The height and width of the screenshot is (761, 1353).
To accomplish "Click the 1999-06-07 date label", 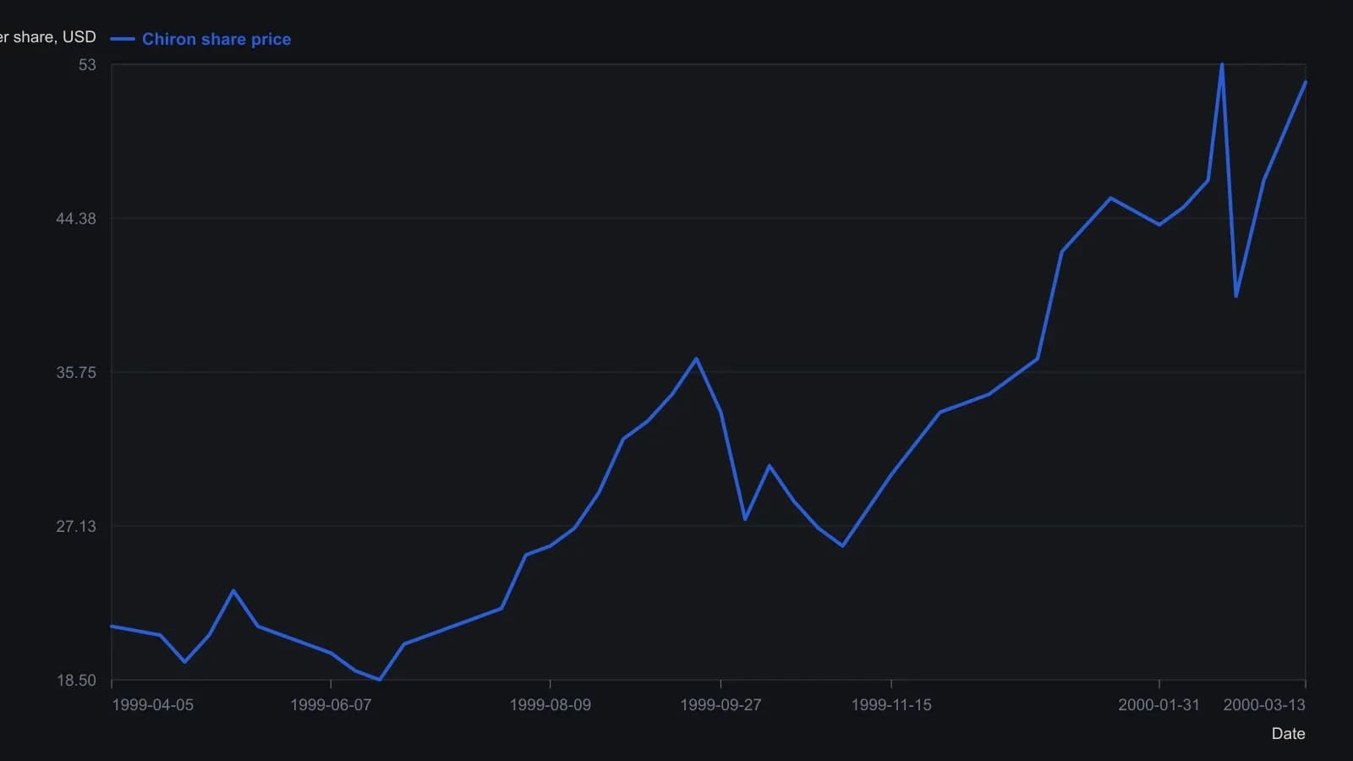I will pyautogui.click(x=331, y=705).
